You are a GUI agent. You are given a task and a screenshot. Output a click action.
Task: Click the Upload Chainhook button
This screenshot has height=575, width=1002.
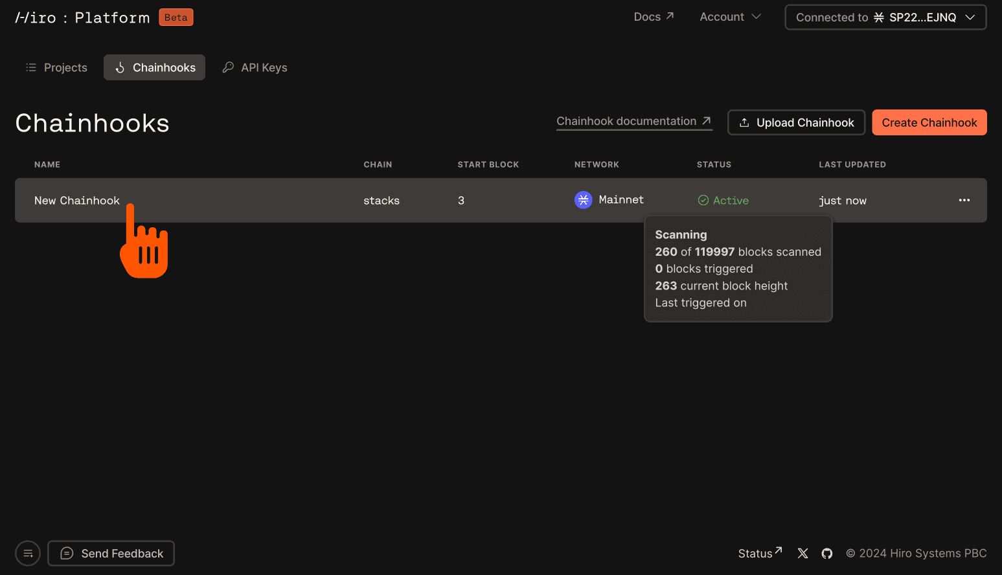click(796, 122)
